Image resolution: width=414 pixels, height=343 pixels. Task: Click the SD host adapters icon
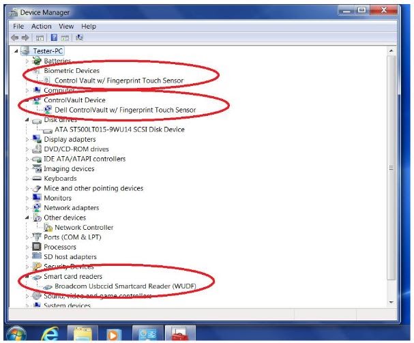37,256
